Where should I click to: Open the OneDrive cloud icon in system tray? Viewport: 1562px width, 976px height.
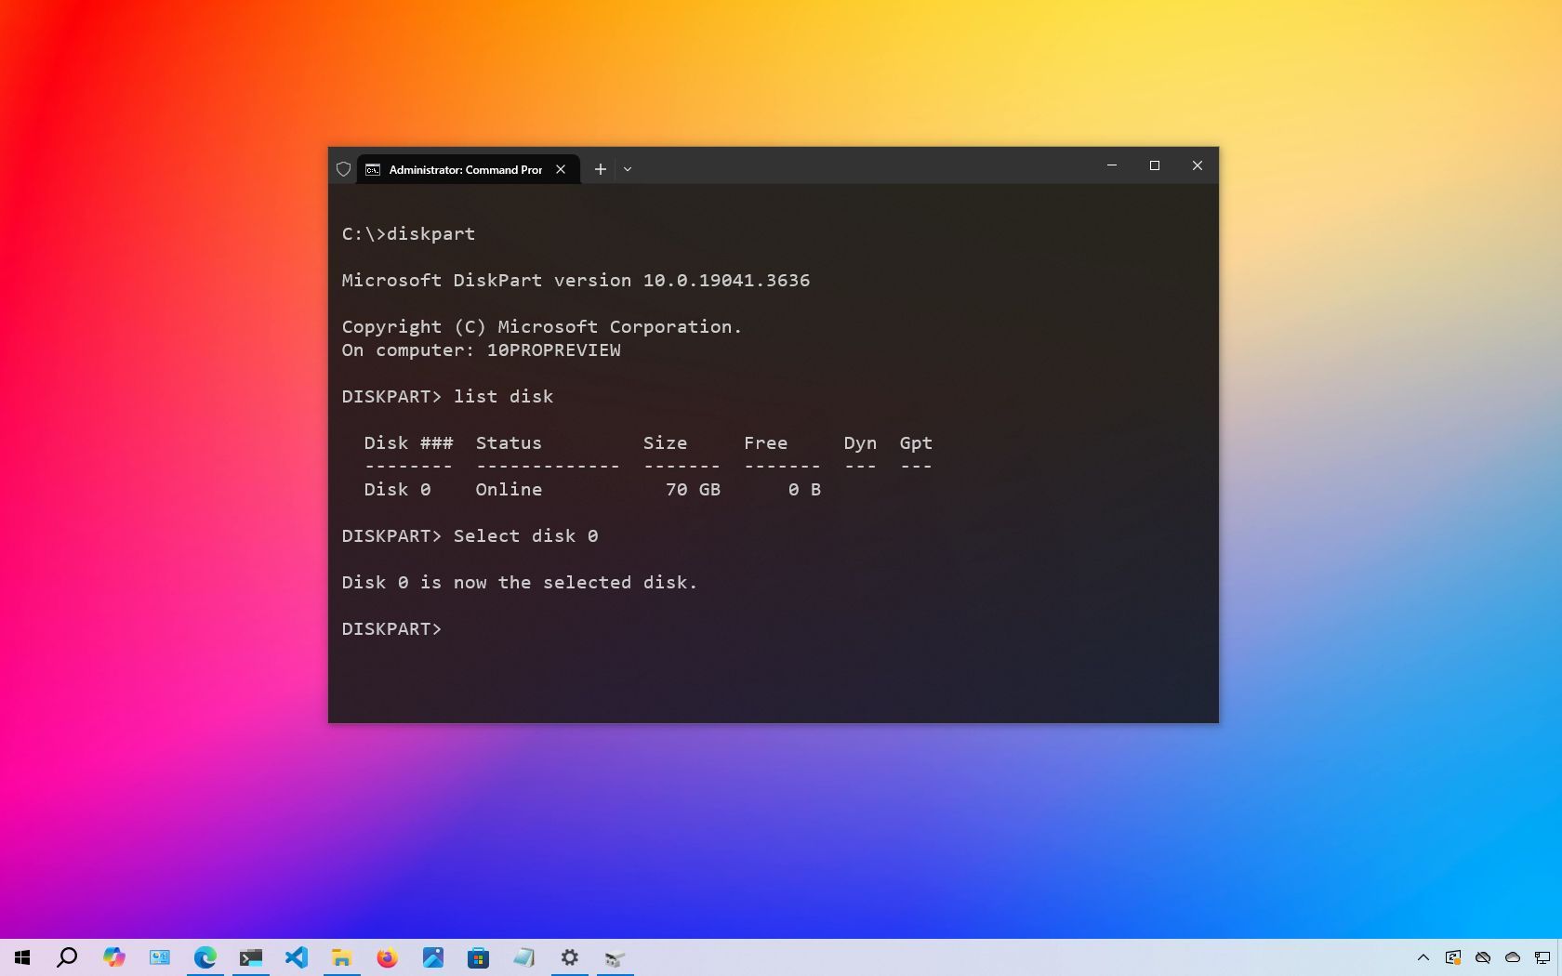pos(1483,957)
